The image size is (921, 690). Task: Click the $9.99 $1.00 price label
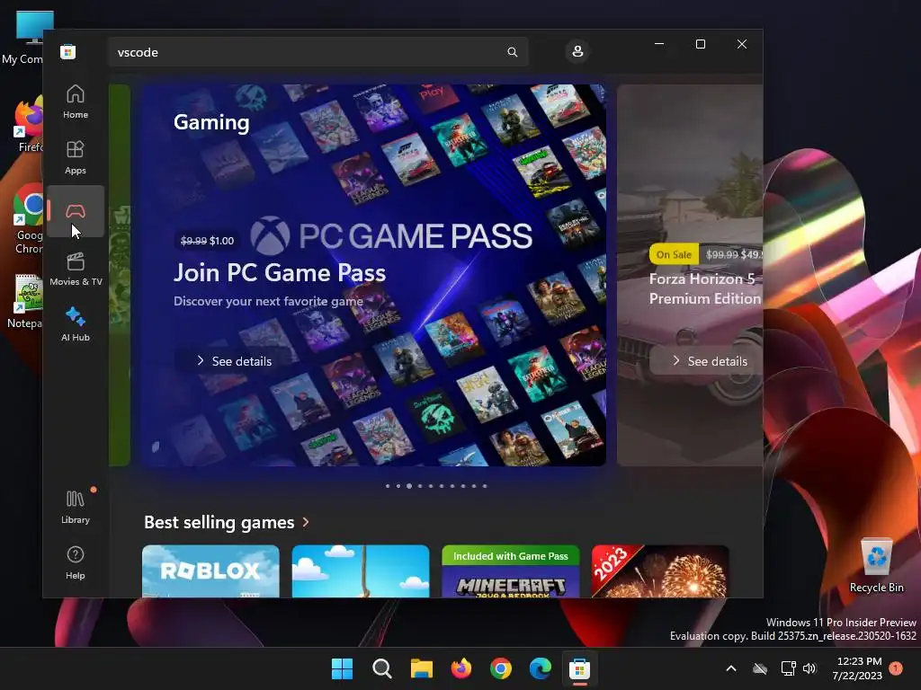pos(207,241)
